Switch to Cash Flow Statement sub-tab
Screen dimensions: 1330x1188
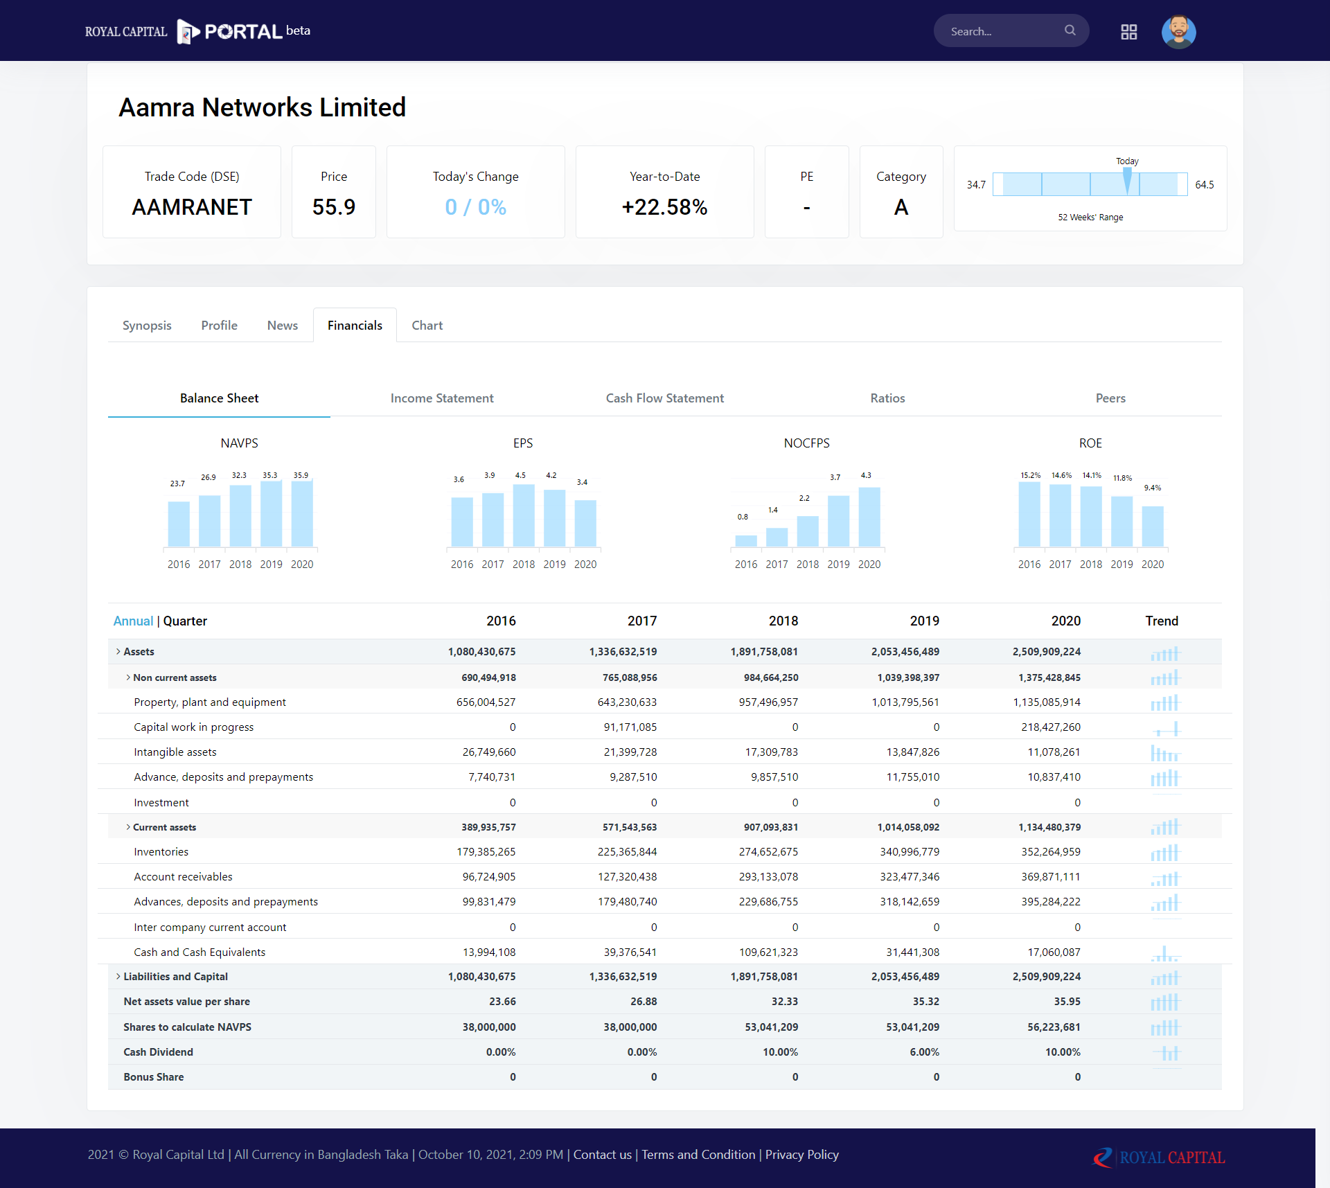click(665, 398)
